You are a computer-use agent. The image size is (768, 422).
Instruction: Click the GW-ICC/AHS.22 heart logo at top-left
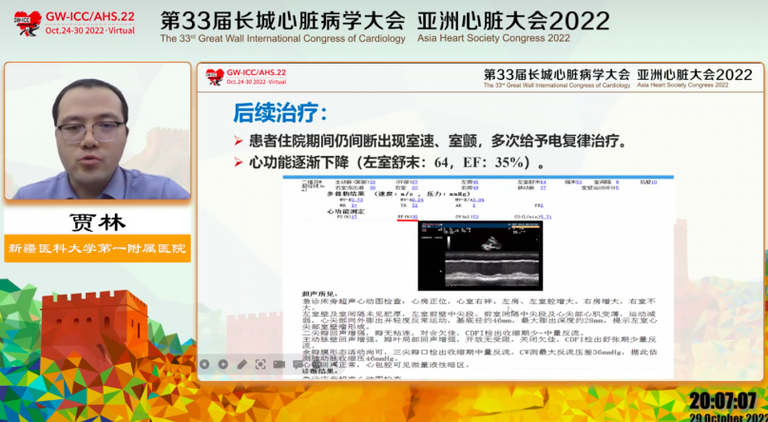(x=28, y=23)
